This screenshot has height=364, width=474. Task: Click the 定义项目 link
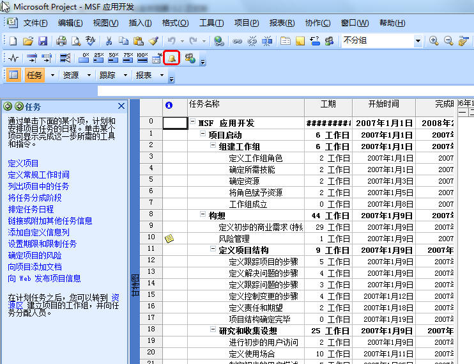pyautogui.click(x=23, y=163)
